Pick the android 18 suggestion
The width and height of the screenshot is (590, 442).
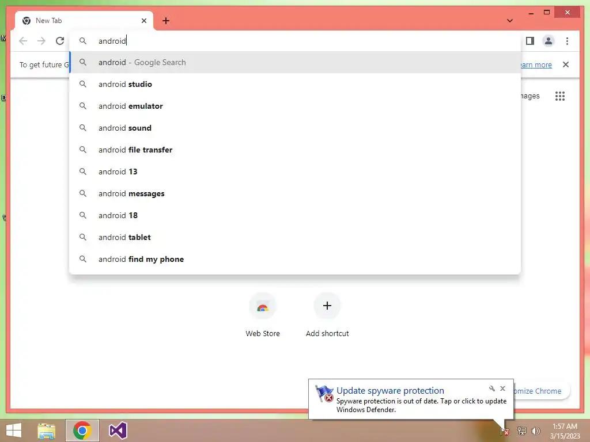pos(295,215)
